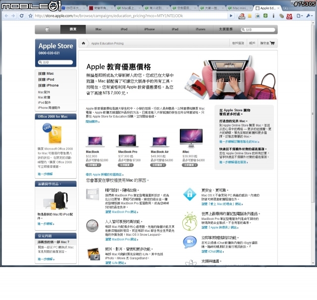Screen dimensions: 317x300
Task: Click the buy button under iMac
Action: (x=190, y=165)
